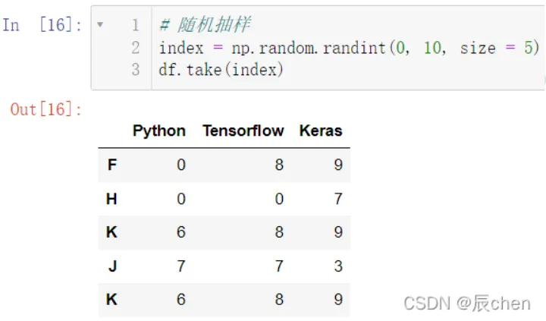Select the Keras column header

(321, 131)
